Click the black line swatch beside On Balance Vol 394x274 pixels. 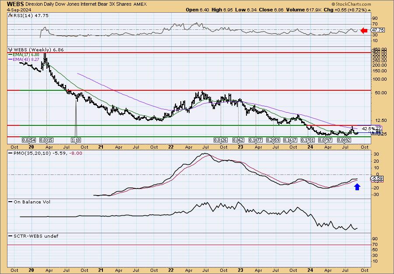11,202
